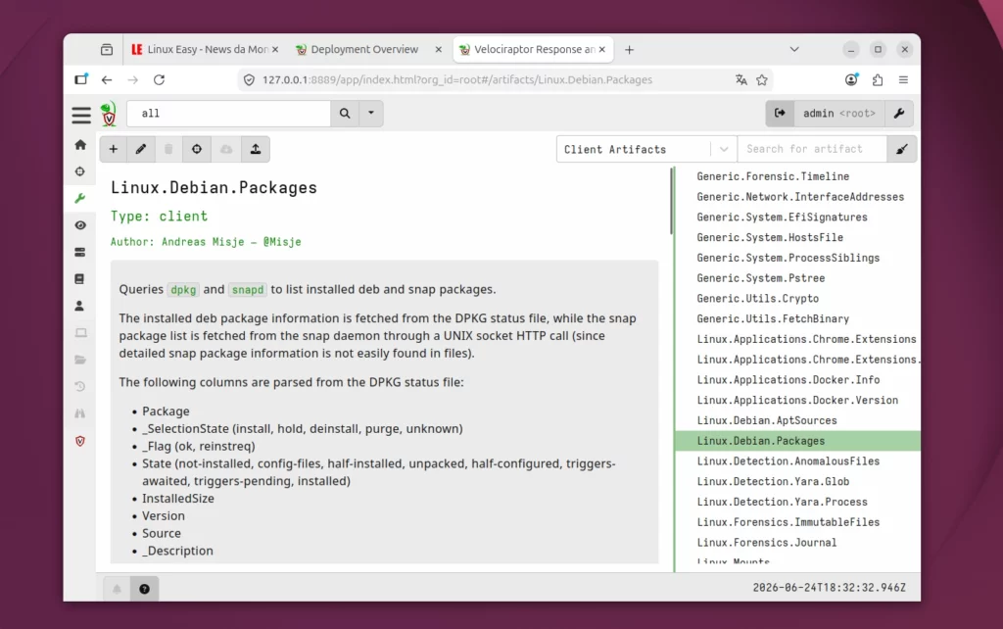This screenshot has height=629, width=1003.
Task: Open View Artifacts wrench sidebar icon
Action: (80, 198)
